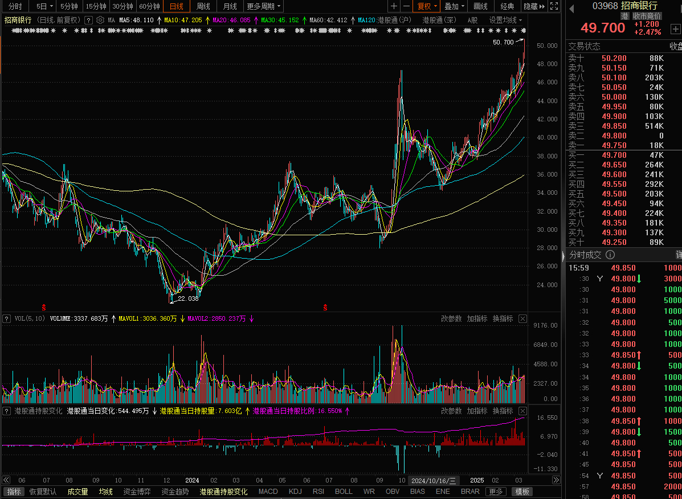Open MA indicator settings gear icon

click(100, 20)
